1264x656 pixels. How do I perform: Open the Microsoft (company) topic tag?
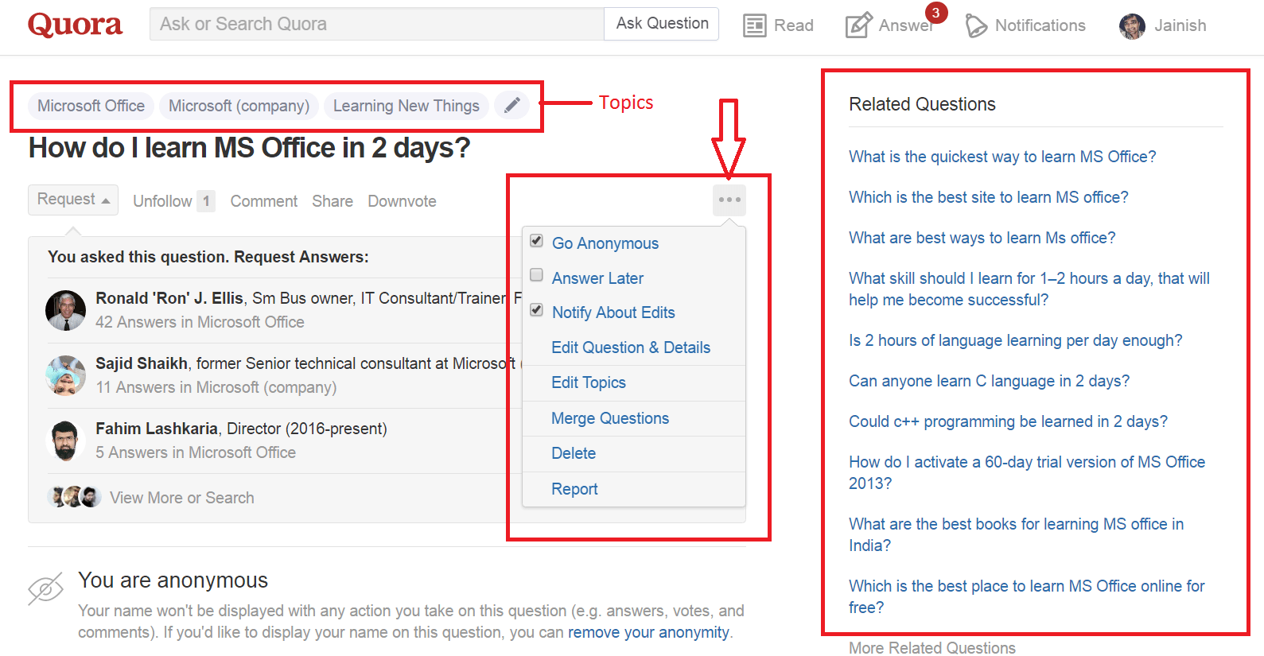click(239, 106)
